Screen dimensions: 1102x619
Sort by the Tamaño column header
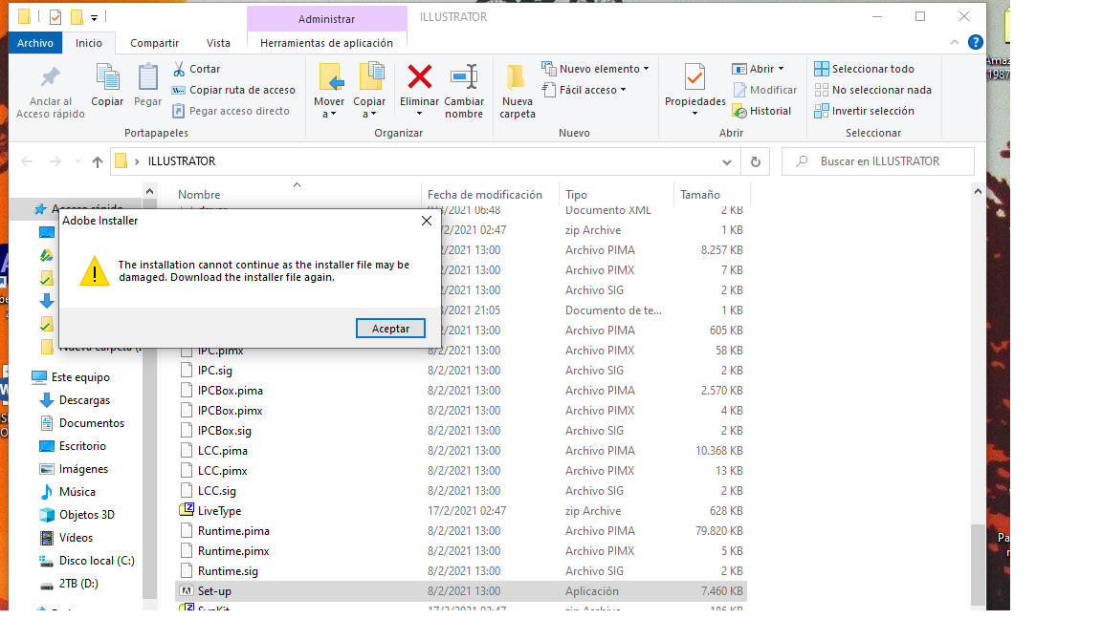(x=700, y=195)
